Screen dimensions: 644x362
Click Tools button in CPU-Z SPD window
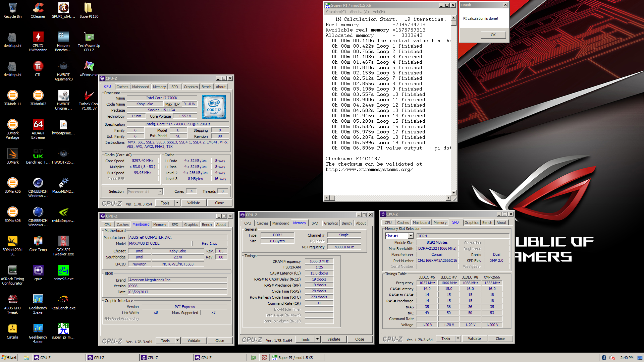(x=446, y=339)
